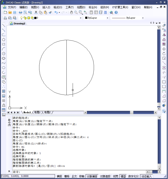Click the 线宽 lineweight status button
Screen dimensions: 168x179
(x=116, y=176)
